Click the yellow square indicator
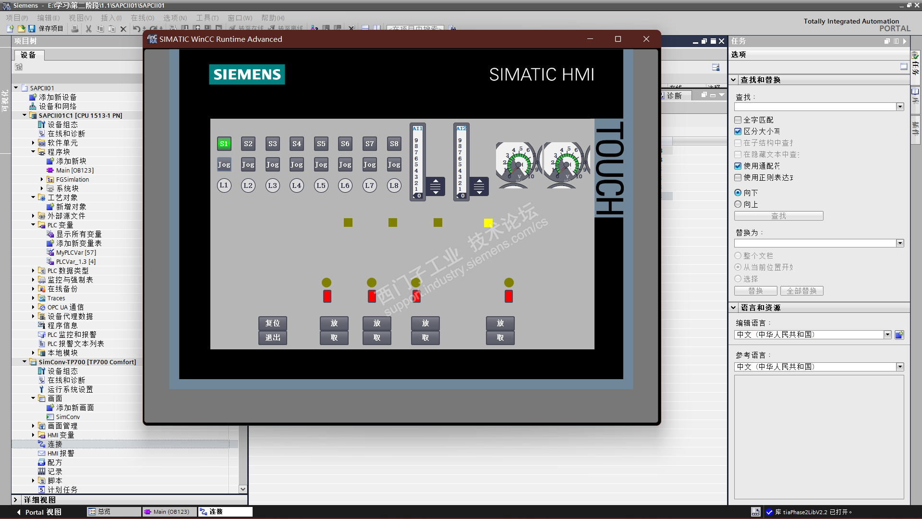Viewport: 922px width, 519px height. (488, 222)
